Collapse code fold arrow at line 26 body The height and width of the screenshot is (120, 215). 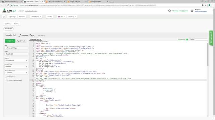point(35,83)
